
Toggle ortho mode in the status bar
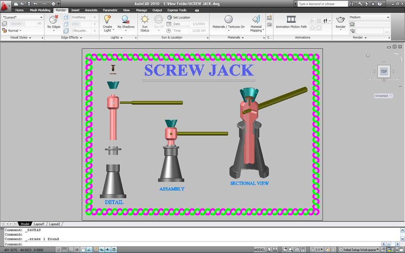point(70,249)
